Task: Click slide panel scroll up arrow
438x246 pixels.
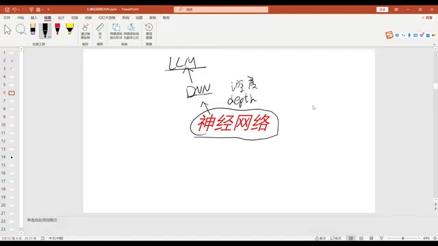Action: (x=21, y=49)
